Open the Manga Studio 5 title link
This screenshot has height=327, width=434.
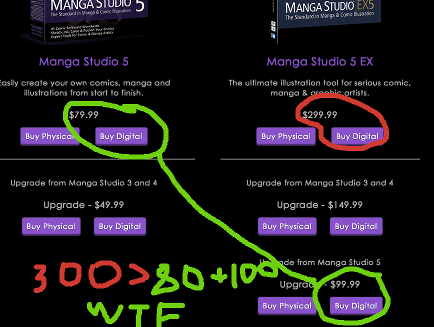(x=84, y=61)
